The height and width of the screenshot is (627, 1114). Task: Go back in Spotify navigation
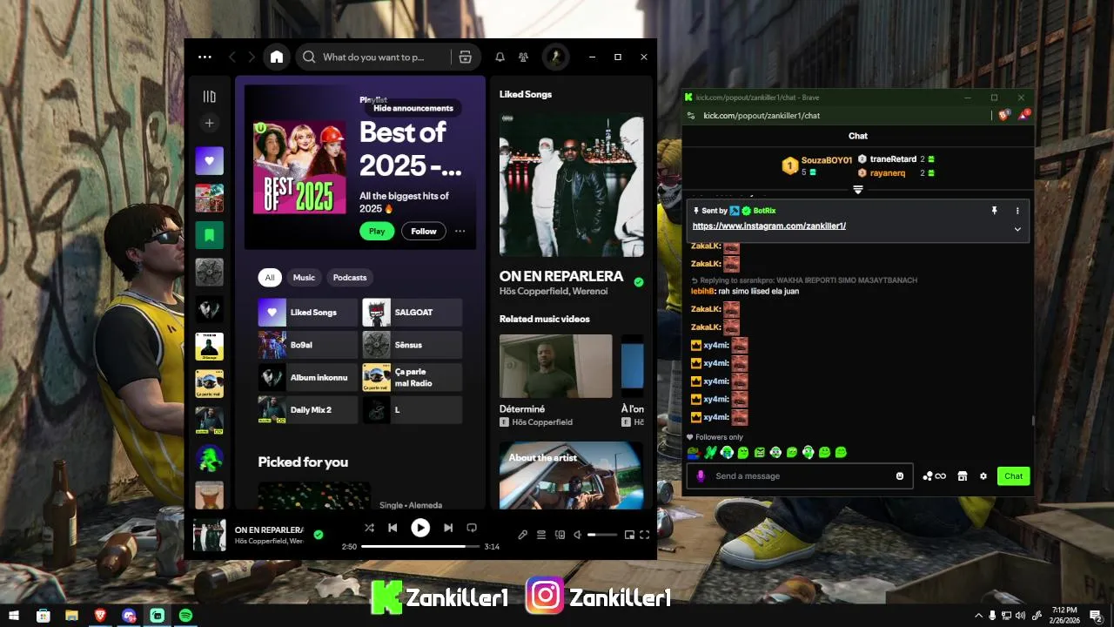[x=232, y=57]
